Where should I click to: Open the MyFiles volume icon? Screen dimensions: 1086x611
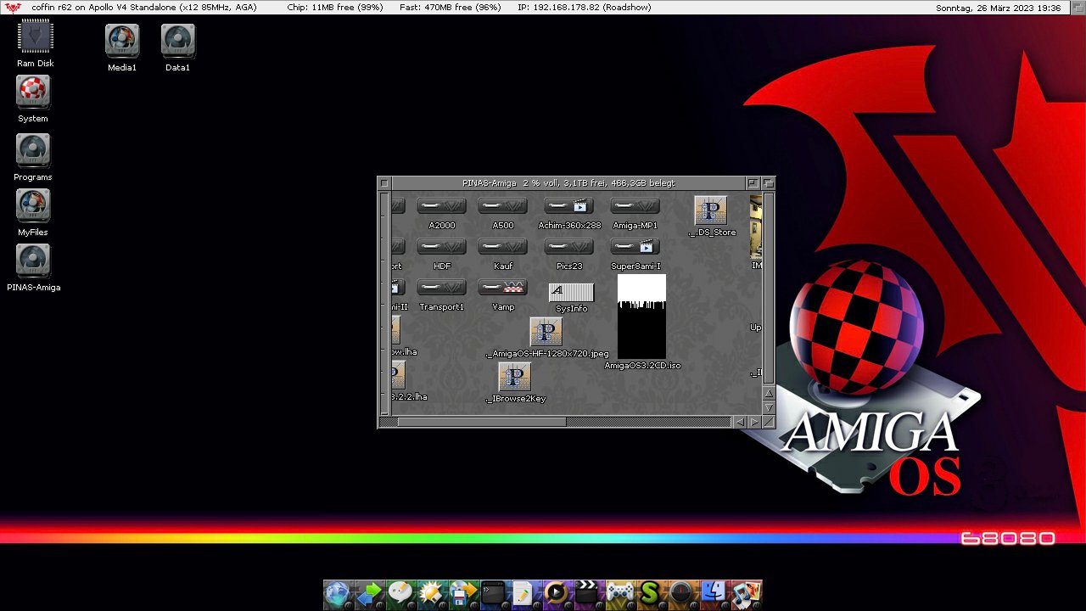(33, 206)
